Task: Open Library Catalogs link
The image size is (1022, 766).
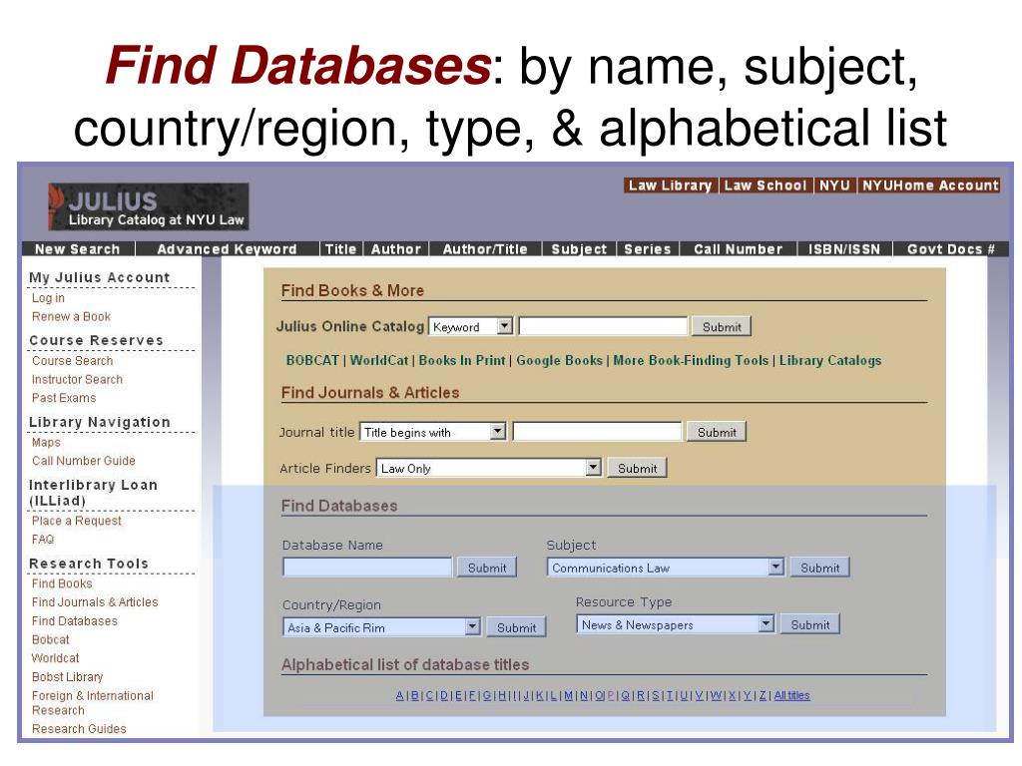Action: click(x=829, y=360)
